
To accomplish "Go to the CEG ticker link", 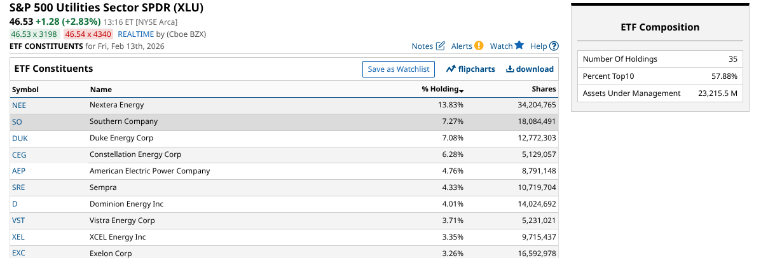I will [x=19, y=155].
